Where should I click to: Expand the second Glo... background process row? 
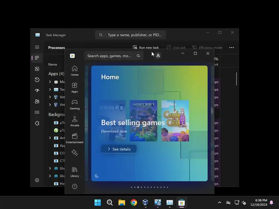(x=50, y=176)
